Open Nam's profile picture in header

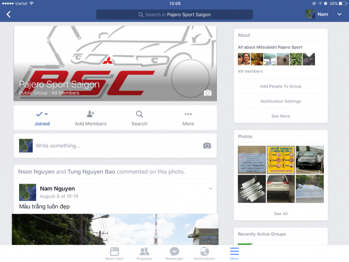pos(310,14)
